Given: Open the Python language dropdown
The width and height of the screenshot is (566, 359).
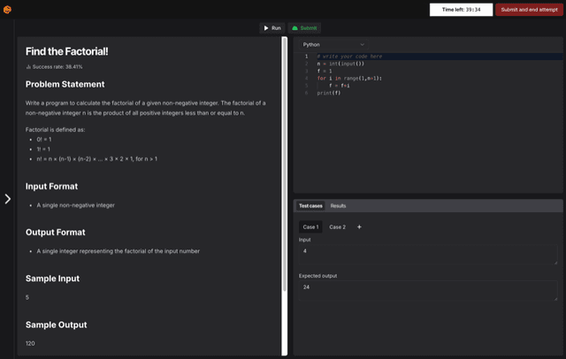Looking at the screenshot, I should [x=333, y=45].
